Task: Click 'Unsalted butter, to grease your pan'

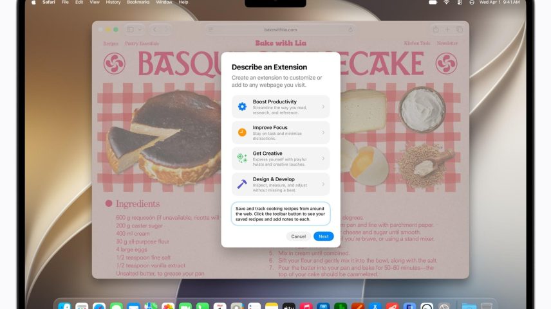Action: pos(160,274)
